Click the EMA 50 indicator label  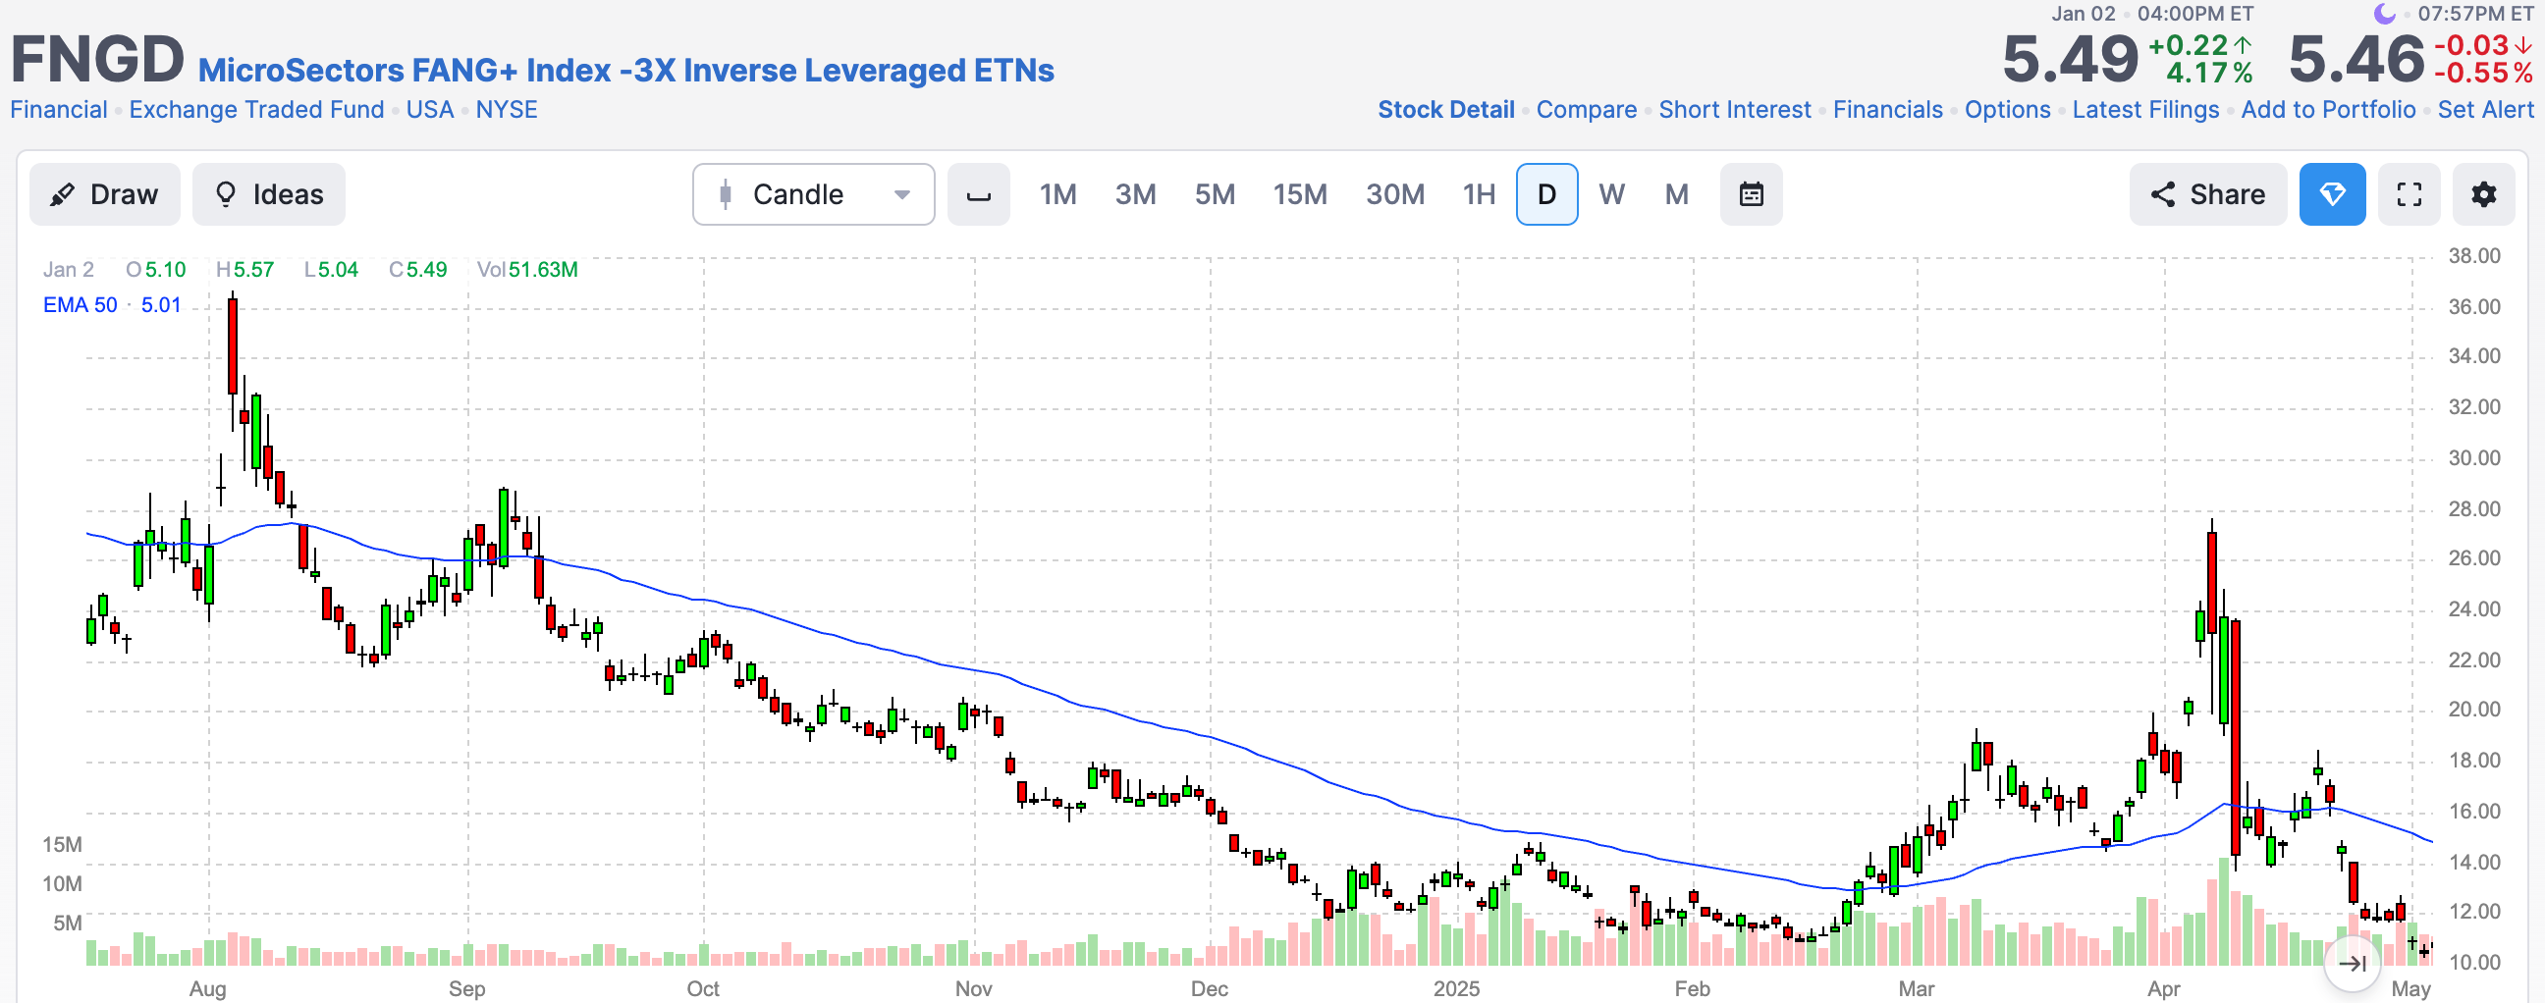point(81,304)
